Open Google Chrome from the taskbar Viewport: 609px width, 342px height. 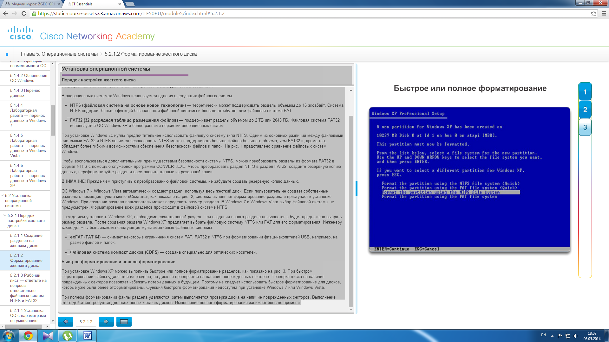(x=28, y=336)
